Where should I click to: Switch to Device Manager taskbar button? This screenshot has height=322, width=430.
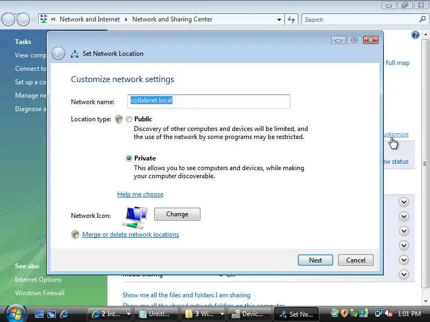click(249, 314)
